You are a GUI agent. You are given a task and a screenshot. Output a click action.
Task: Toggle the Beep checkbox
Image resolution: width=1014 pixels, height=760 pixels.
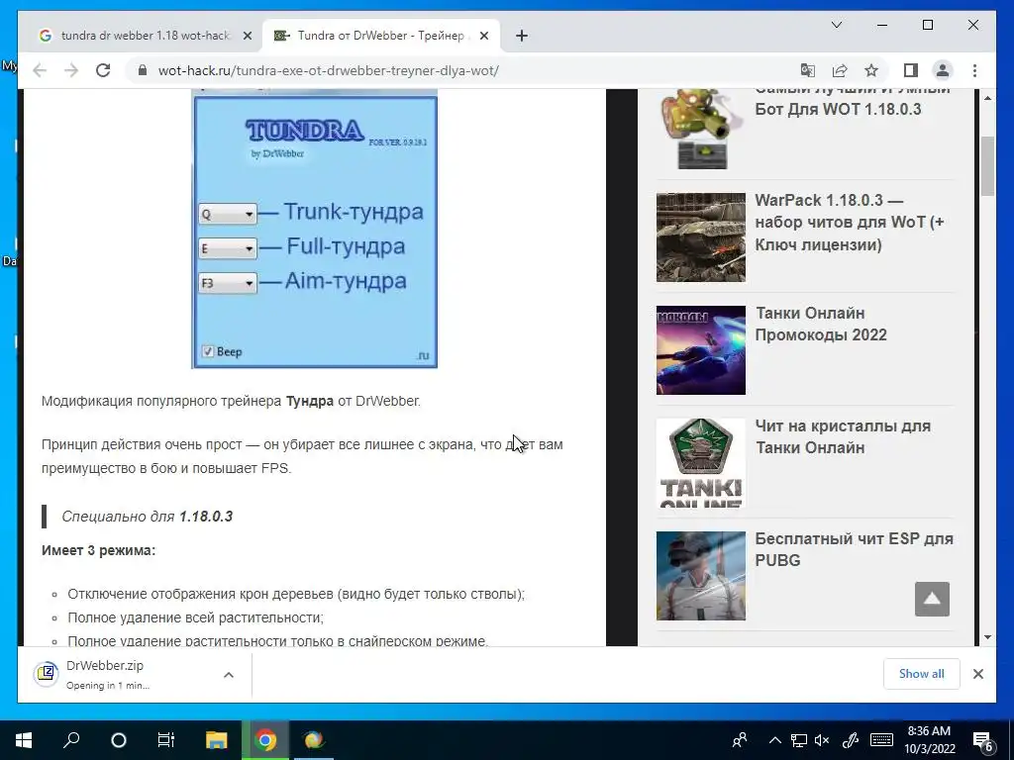click(208, 351)
